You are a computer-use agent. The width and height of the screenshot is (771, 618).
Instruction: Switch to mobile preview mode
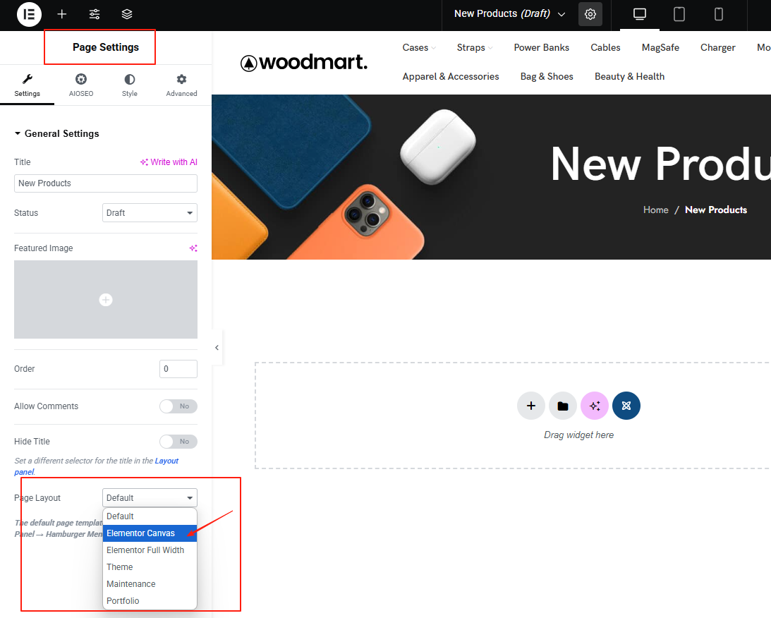(718, 14)
